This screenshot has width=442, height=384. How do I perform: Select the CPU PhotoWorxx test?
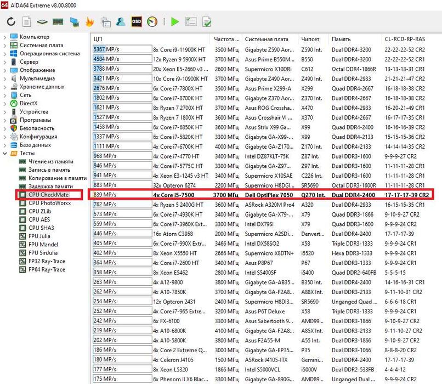click(x=49, y=203)
